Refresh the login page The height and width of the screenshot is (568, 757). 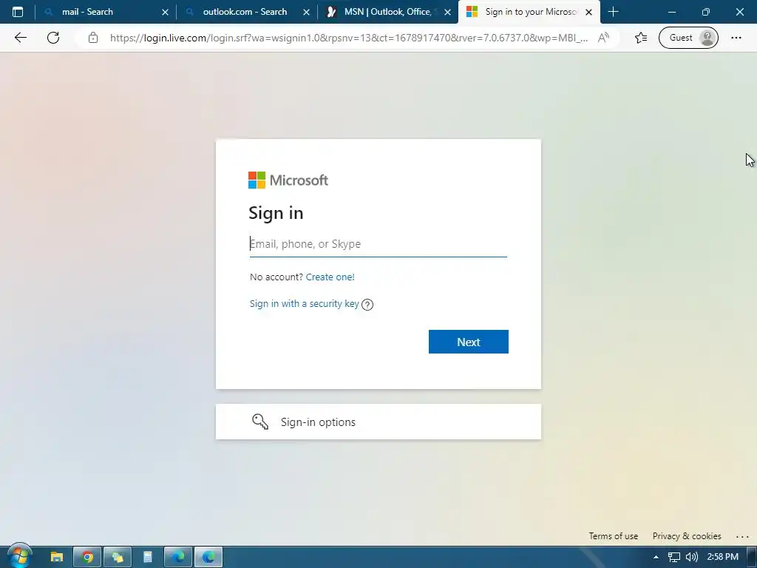(53, 38)
